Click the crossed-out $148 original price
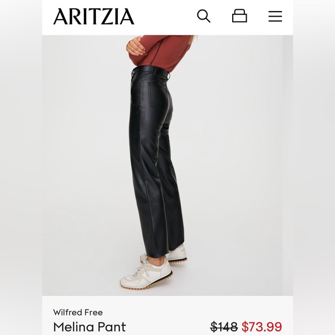Image resolution: width=335 pixels, height=335 pixels. [224, 327]
